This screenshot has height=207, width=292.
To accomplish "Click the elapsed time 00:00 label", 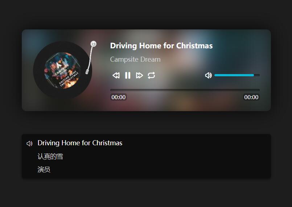I will [x=119, y=97].
